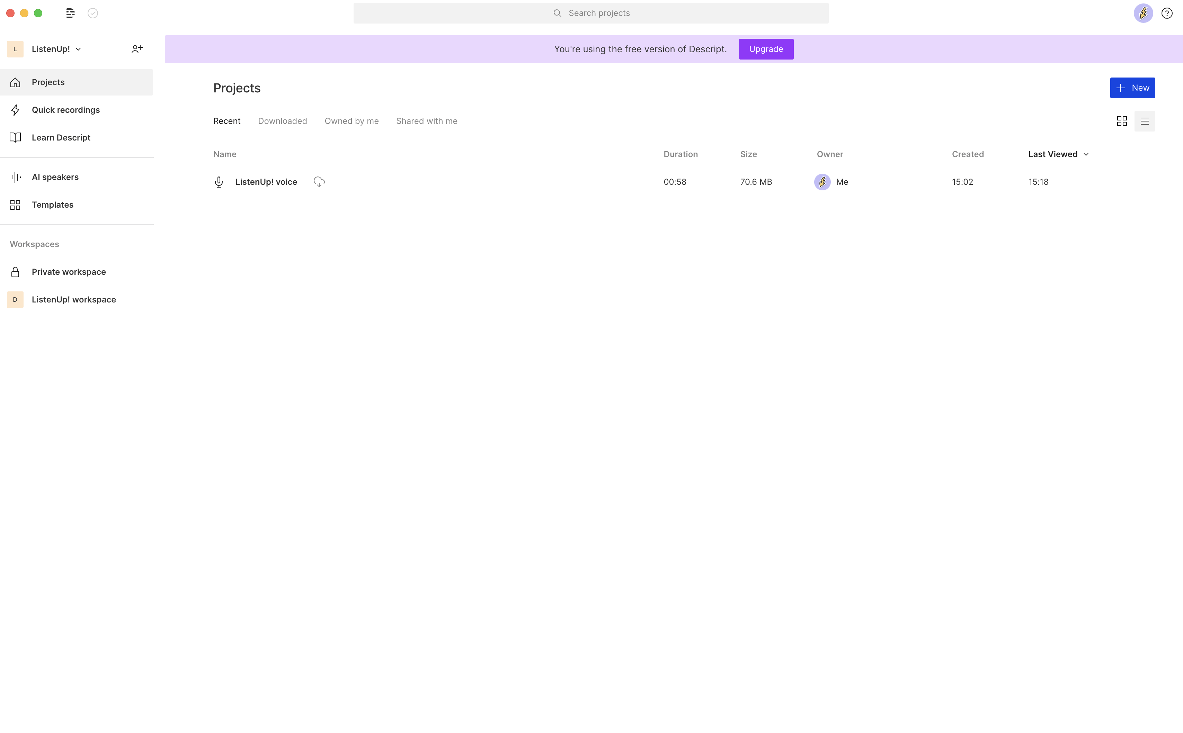Viewport: 1183px width, 733px height.
Task: Click the free version banner text
Action: 640,49
